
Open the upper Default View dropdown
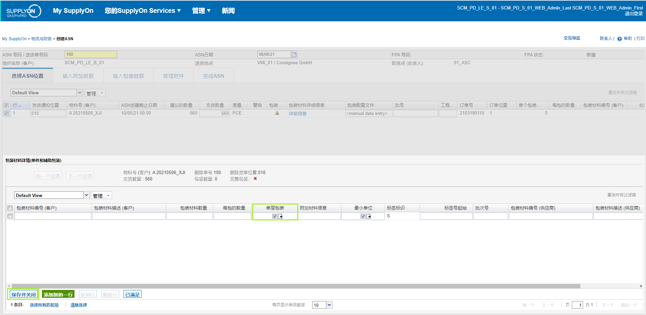pos(80,93)
